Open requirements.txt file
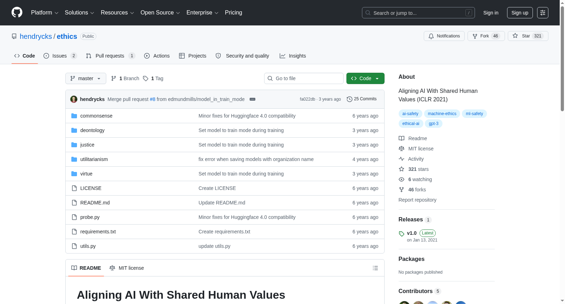This screenshot has height=304, width=565. 98,232
